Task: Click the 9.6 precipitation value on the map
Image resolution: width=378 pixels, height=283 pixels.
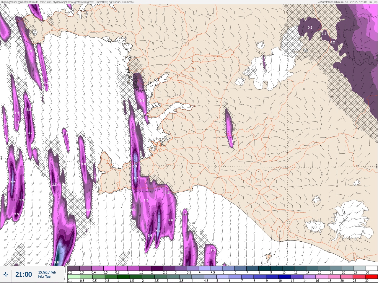Action: click(x=57, y=262)
